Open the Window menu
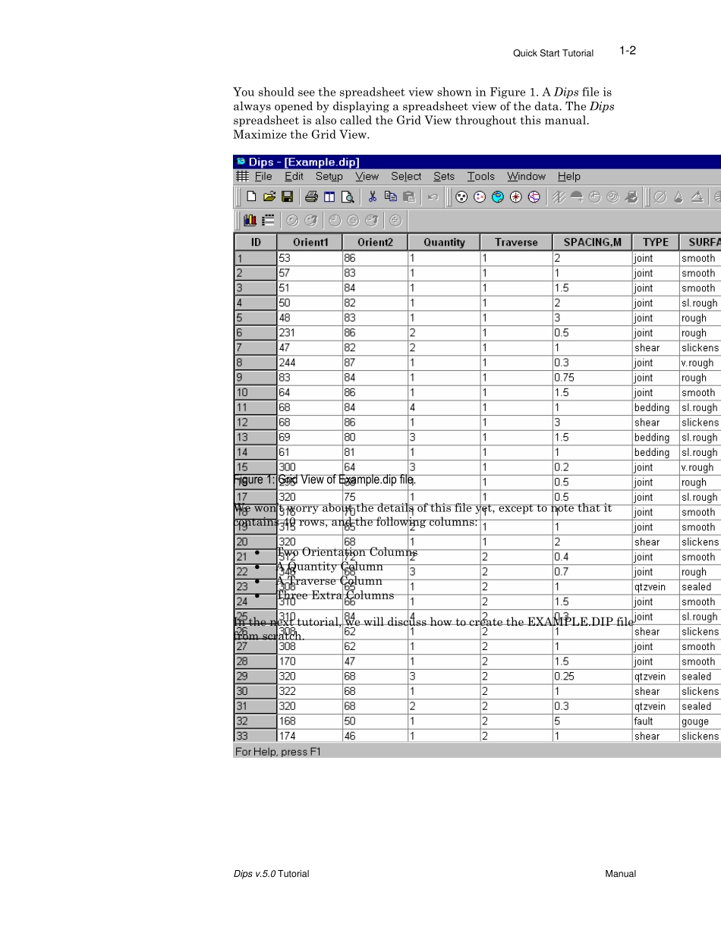Image resolution: width=721 pixels, height=933 pixels. pos(527,177)
